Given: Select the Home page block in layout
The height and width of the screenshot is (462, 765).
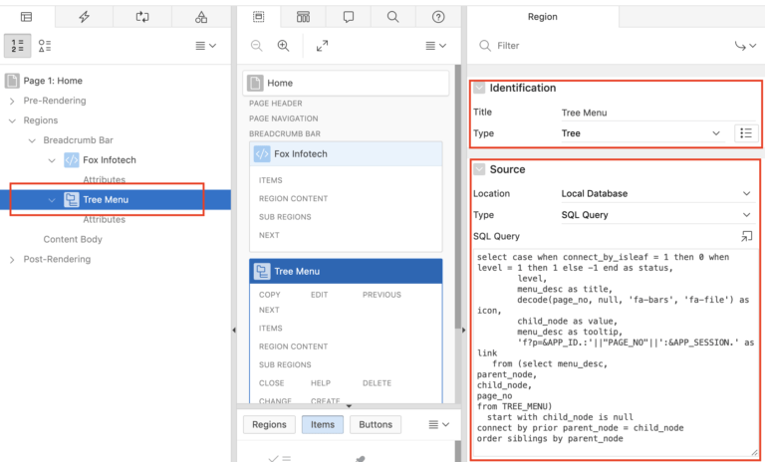Looking at the screenshot, I should [x=346, y=83].
